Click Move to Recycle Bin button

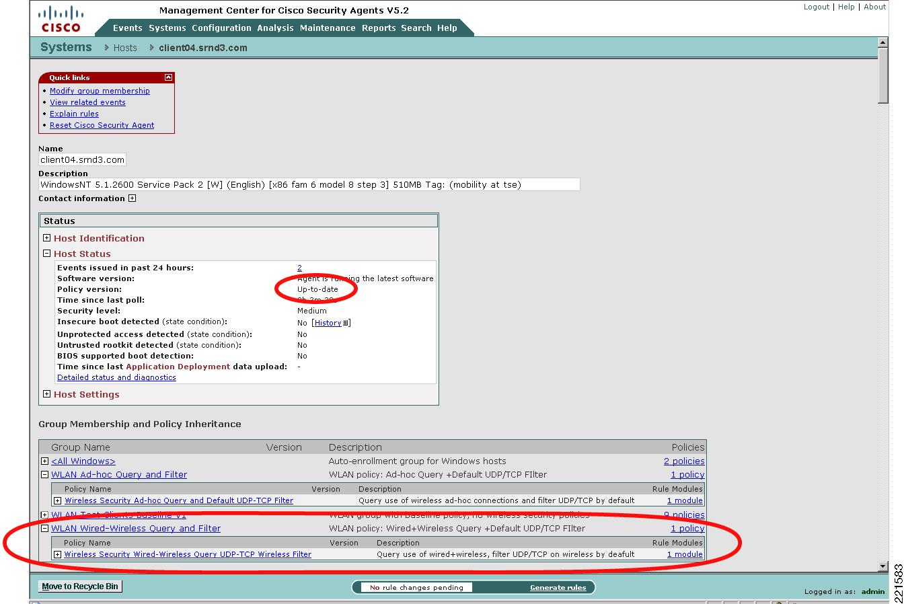(80, 587)
